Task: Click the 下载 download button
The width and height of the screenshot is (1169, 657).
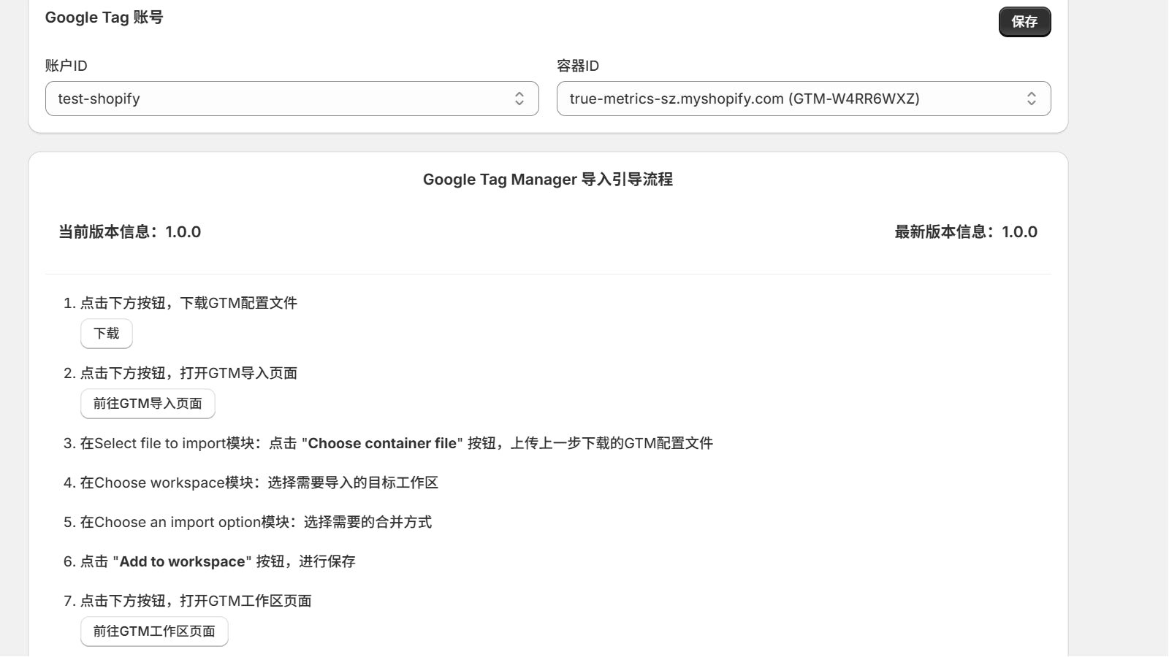Action: [107, 334]
